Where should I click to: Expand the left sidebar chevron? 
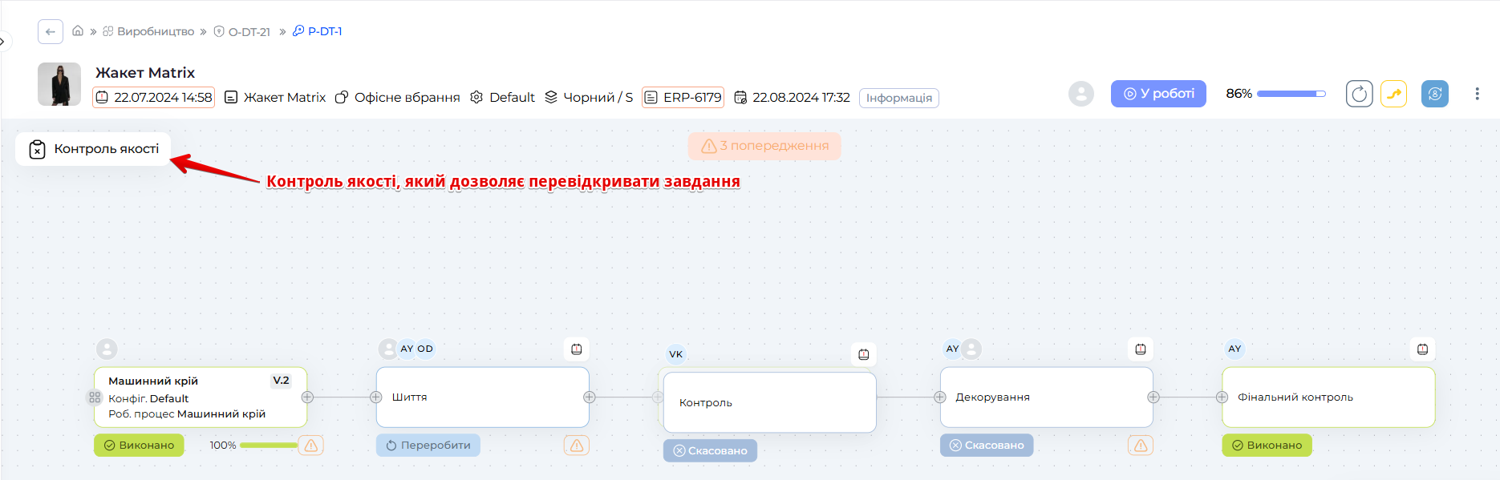[x=3, y=41]
